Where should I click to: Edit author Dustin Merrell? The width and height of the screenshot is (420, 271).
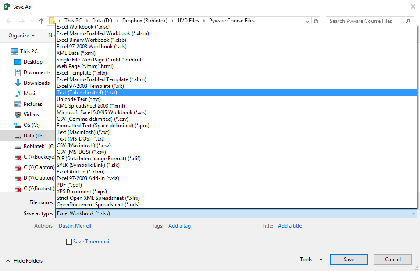pos(75,226)
